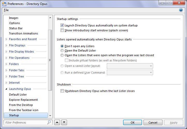The image size is (187, 129).
Task: Click the Shutdown section heading
Action: tap(64, 84)
